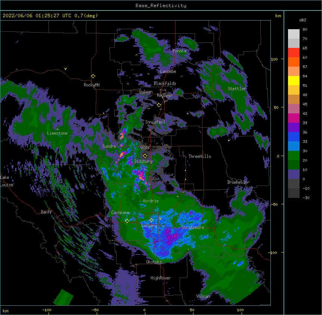
Task: Click the RockyMH label
Action: pos(92,85)
